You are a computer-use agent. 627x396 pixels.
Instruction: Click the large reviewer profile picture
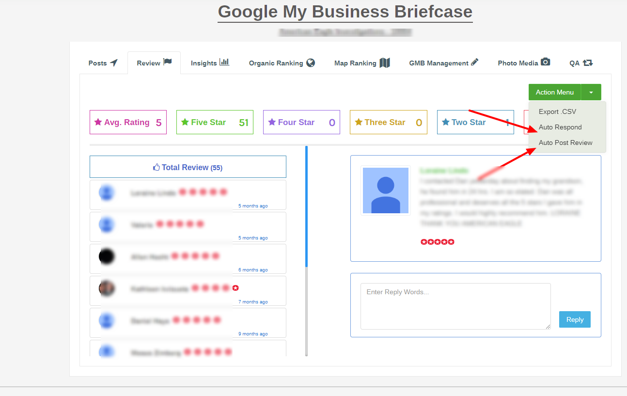[386, 190]
